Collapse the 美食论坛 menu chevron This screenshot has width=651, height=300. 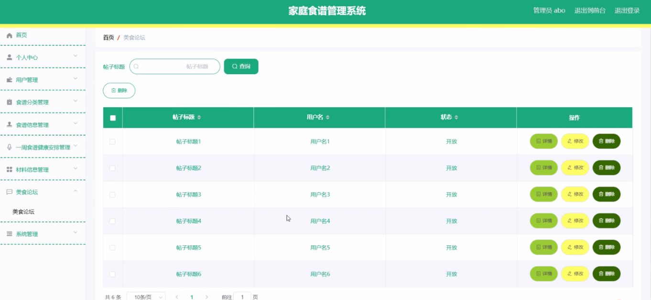coord(76,191)
